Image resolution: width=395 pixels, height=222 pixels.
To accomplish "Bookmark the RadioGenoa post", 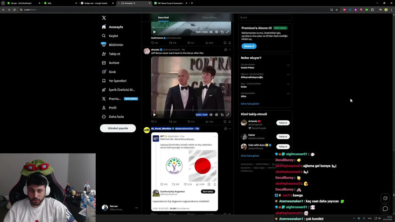I will (225, 43).
